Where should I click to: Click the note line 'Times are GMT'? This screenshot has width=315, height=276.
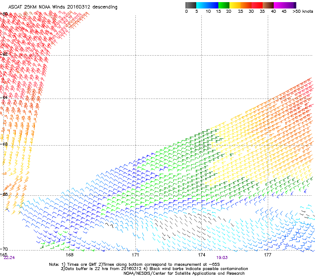tap(82, 265)
